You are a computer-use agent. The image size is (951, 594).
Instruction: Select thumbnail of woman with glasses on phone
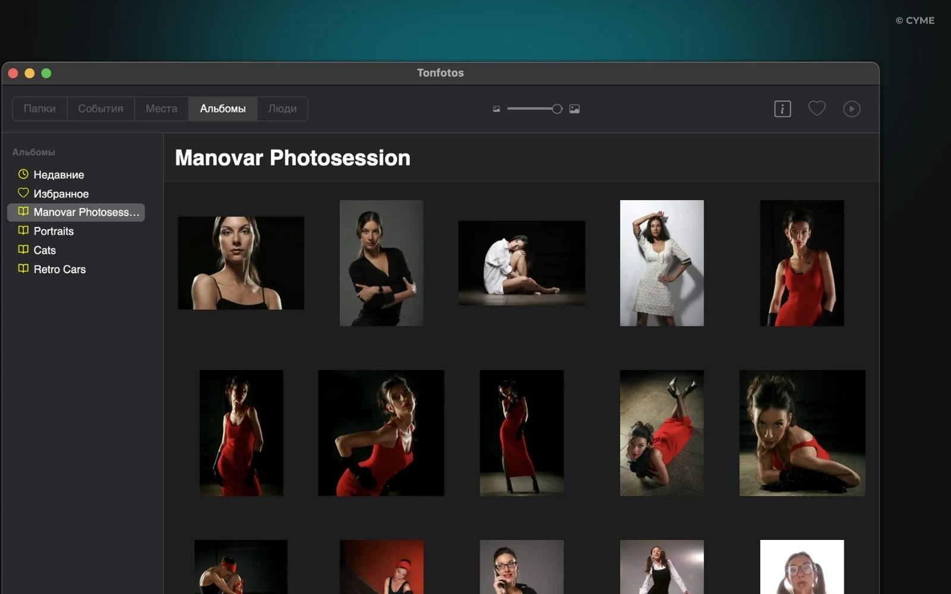click(x=522, y=567)
